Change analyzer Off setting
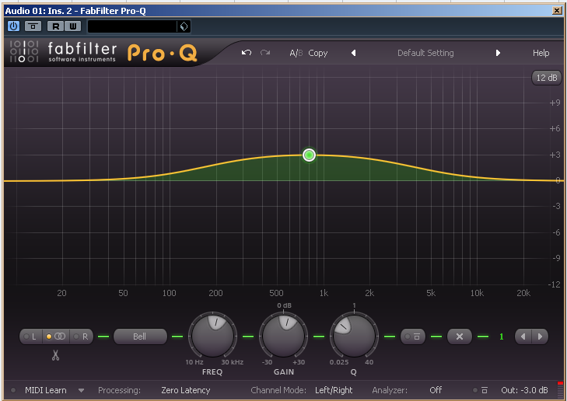 436,390
